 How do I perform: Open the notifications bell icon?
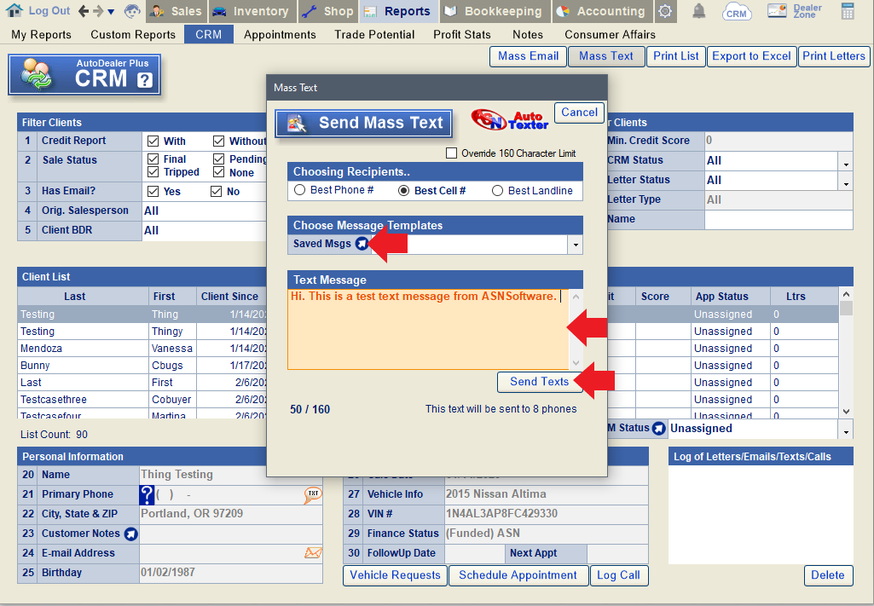[x=698, y=11]
